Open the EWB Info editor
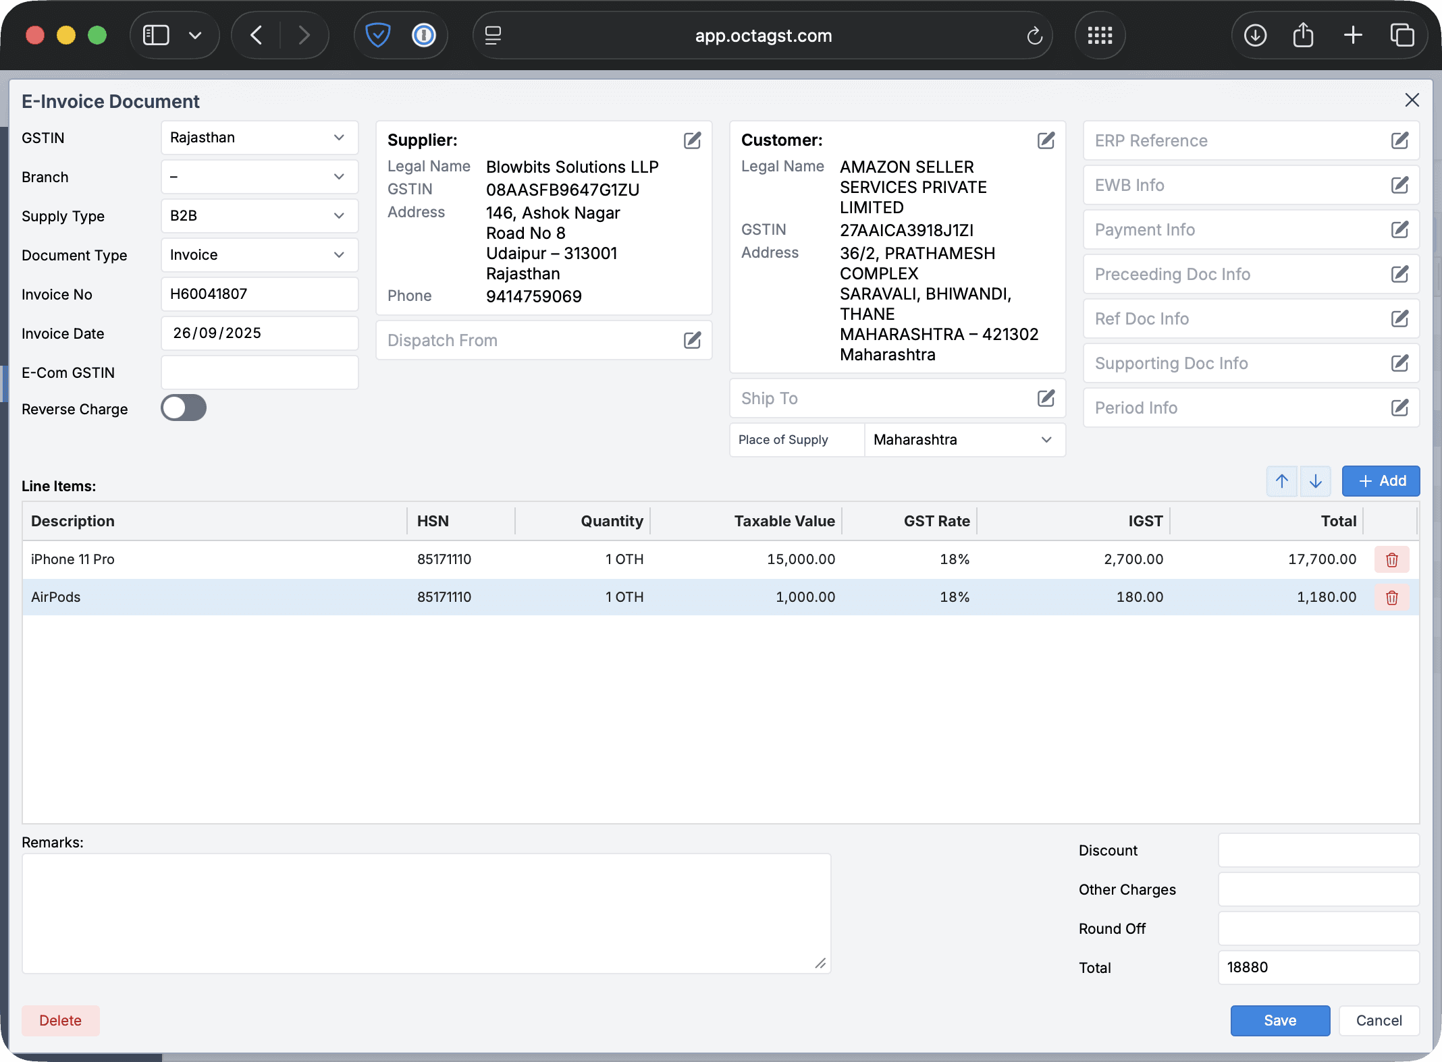The image size is (1442, 1062). click(1399, 185)
